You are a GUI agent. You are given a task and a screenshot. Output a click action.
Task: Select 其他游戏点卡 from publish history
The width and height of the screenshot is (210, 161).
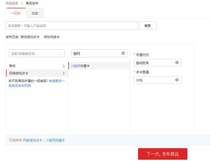[30, 37]
